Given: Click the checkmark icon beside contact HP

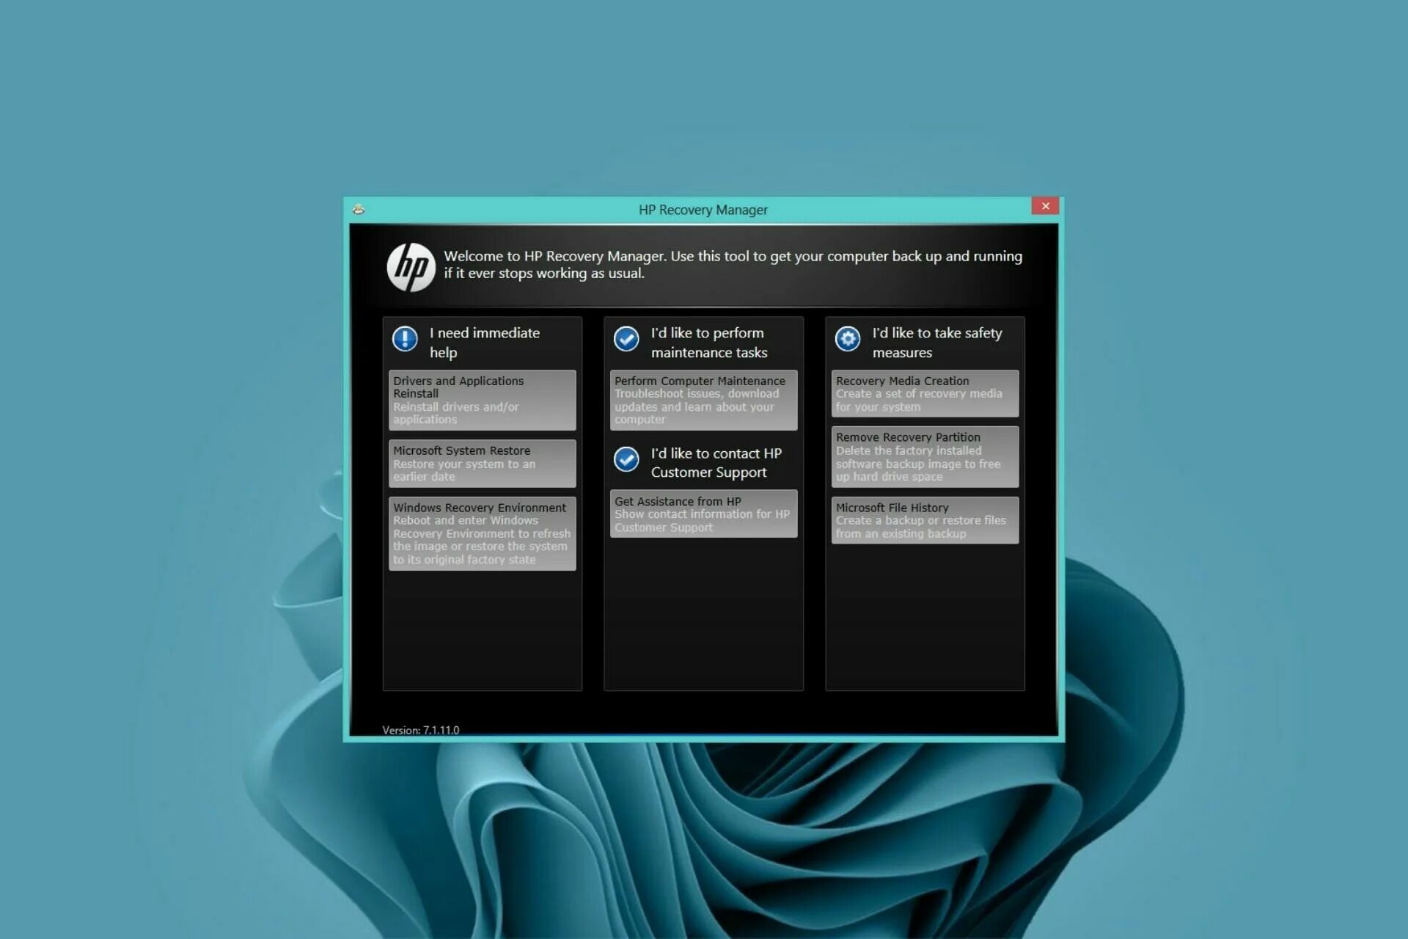Looking at the screenshot, I should (626, 459).
